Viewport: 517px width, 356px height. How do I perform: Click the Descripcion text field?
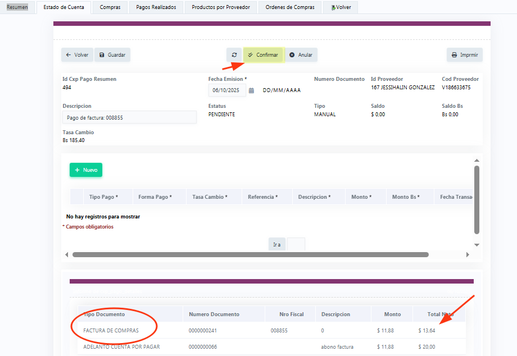(129, 117)
